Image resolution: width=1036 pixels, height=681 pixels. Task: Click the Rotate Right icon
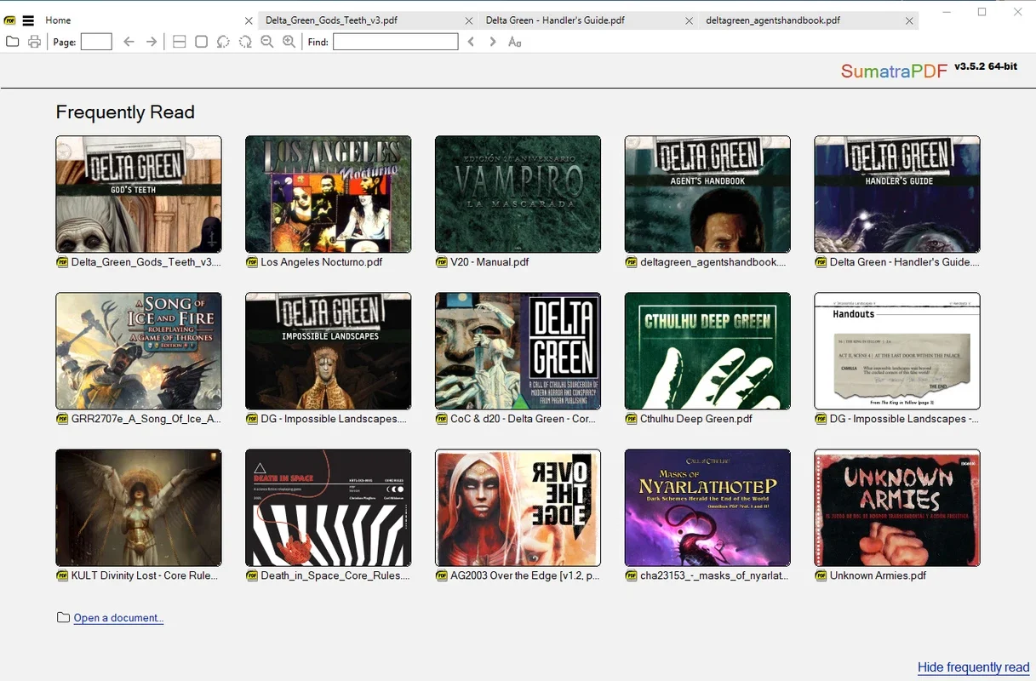pyautogui.click(x=245, y=42)
